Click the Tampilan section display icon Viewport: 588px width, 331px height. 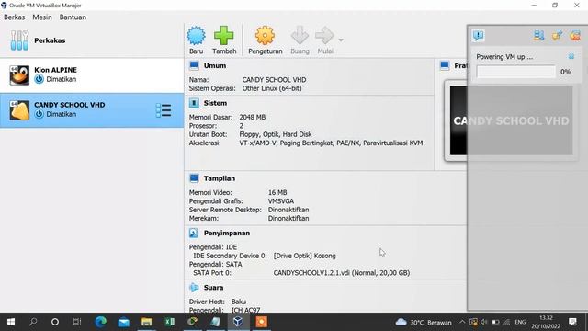[x=194, y=178]
